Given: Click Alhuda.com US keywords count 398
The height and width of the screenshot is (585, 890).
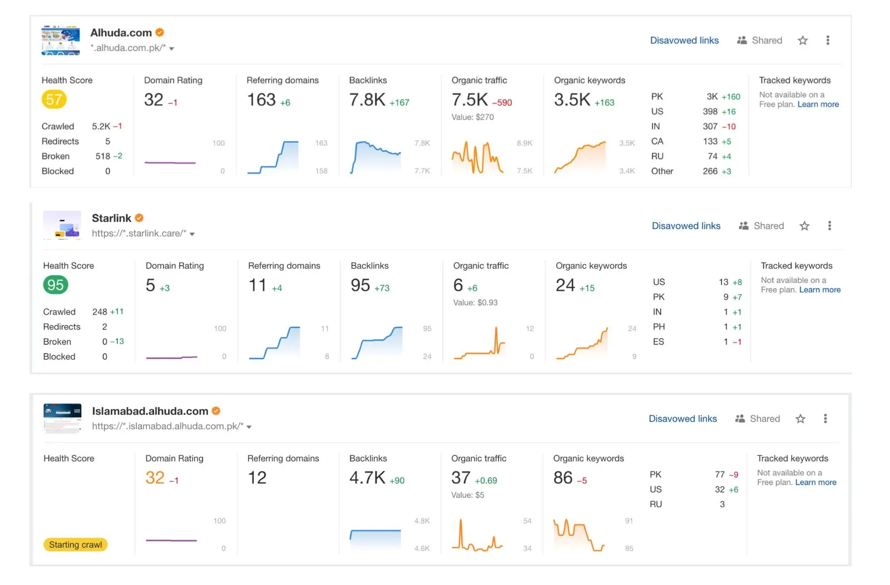Looking at the screenshot, I should click(710, 112).
